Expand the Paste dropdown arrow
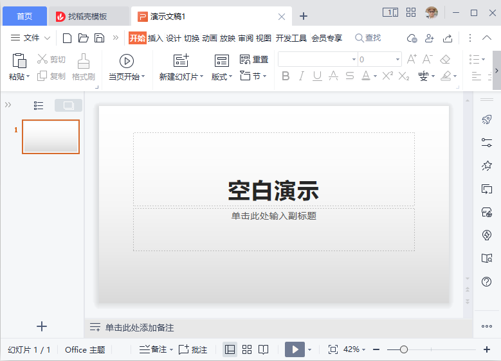This screenshot has height=361, width=501. [28, 76]
